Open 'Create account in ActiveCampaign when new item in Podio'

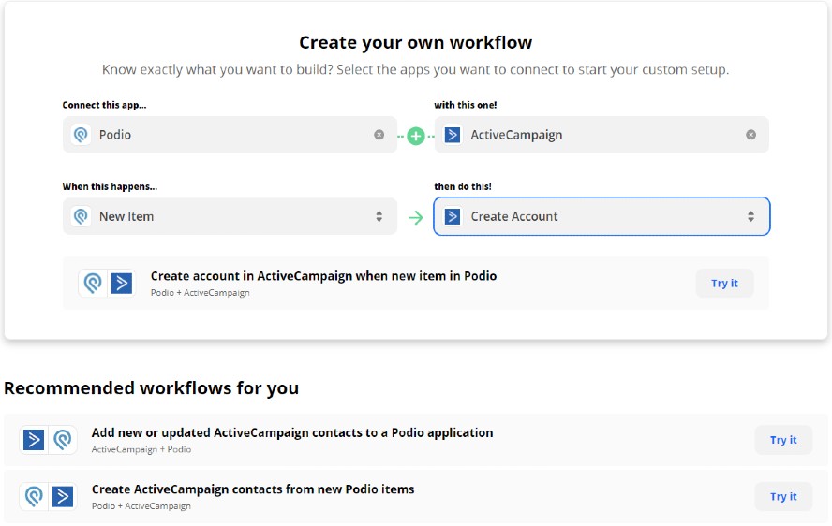click(x=323, y=276)
